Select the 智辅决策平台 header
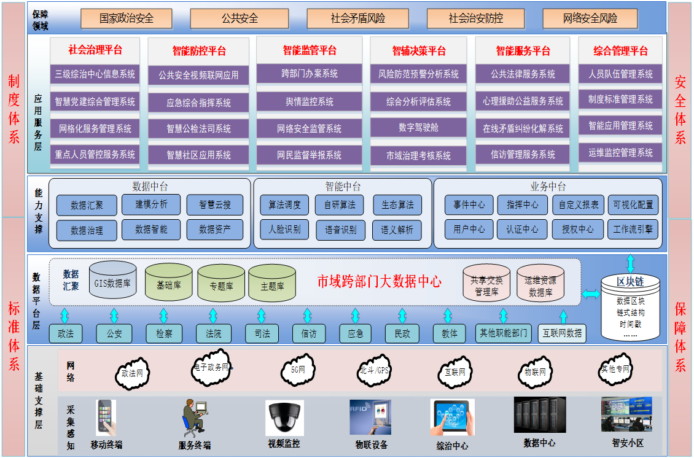The height and width of the screenshot is (458, 694). tap(419, 51)
